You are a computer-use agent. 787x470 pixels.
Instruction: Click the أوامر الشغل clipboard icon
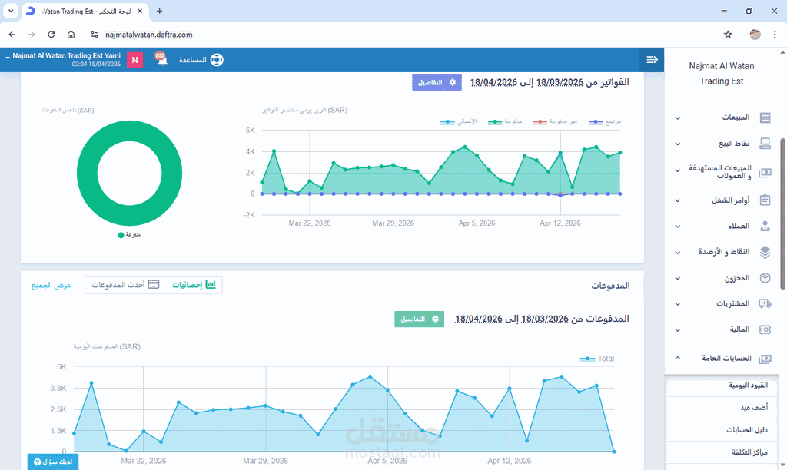click(x=765, y=200)
